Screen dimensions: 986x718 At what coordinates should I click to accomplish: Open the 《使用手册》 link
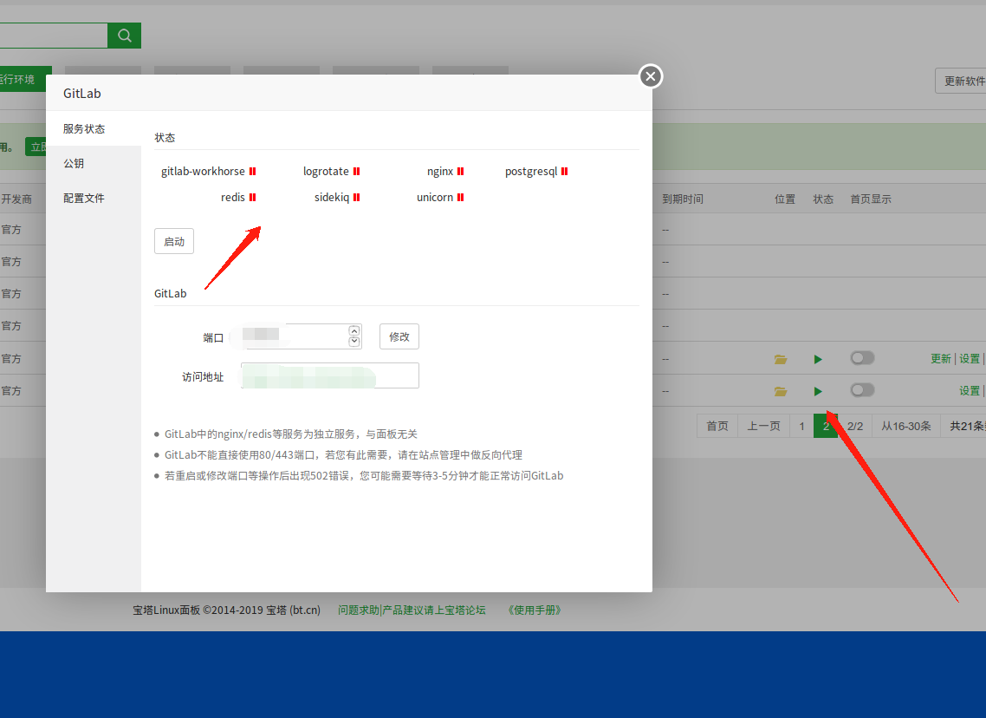(x=534, y=610)
